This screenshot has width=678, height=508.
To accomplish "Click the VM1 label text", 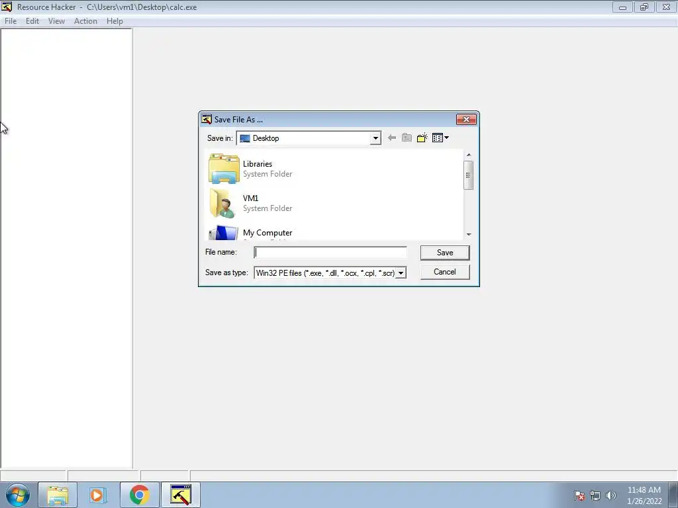I will point(250,198).
